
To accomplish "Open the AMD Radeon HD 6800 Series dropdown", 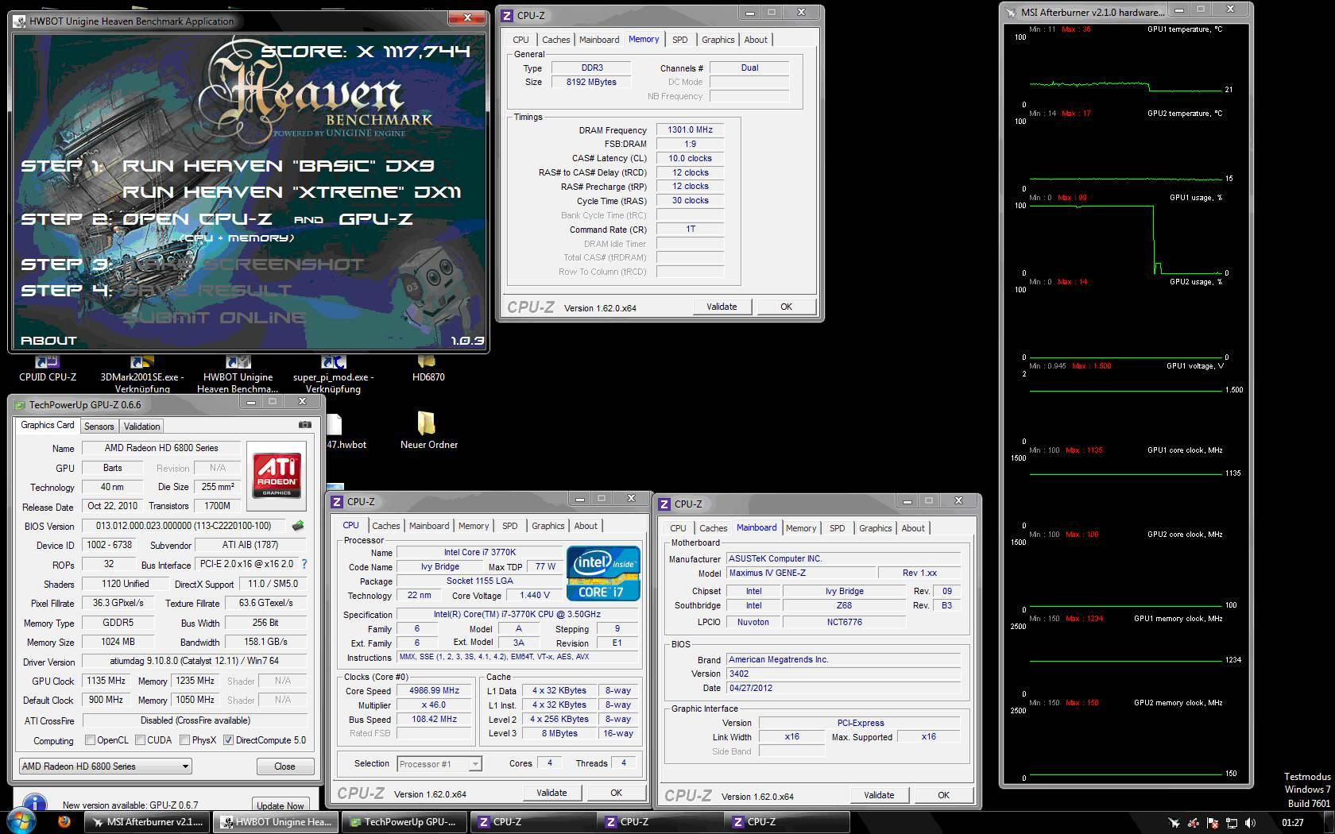I will tap(106, 766).
